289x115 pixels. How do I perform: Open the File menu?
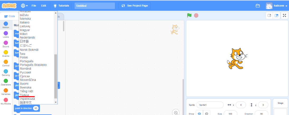[x=34, y=6]
